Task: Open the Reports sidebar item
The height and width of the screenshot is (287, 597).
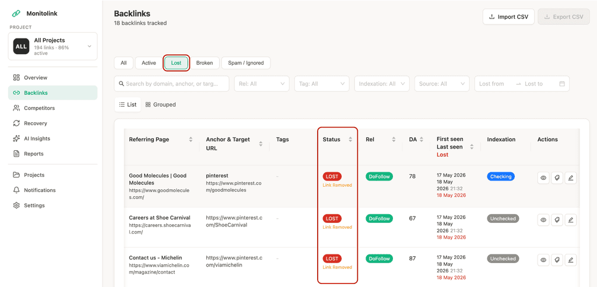Action: pyautogui.click(x=52, y=154)
